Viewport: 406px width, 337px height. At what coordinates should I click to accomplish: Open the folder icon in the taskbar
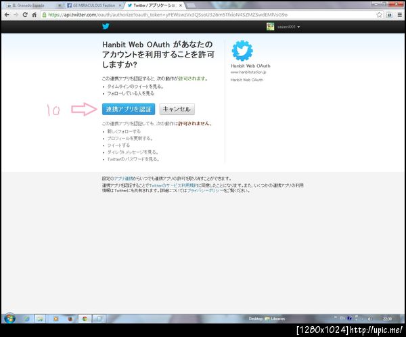[x=40, y=319]
